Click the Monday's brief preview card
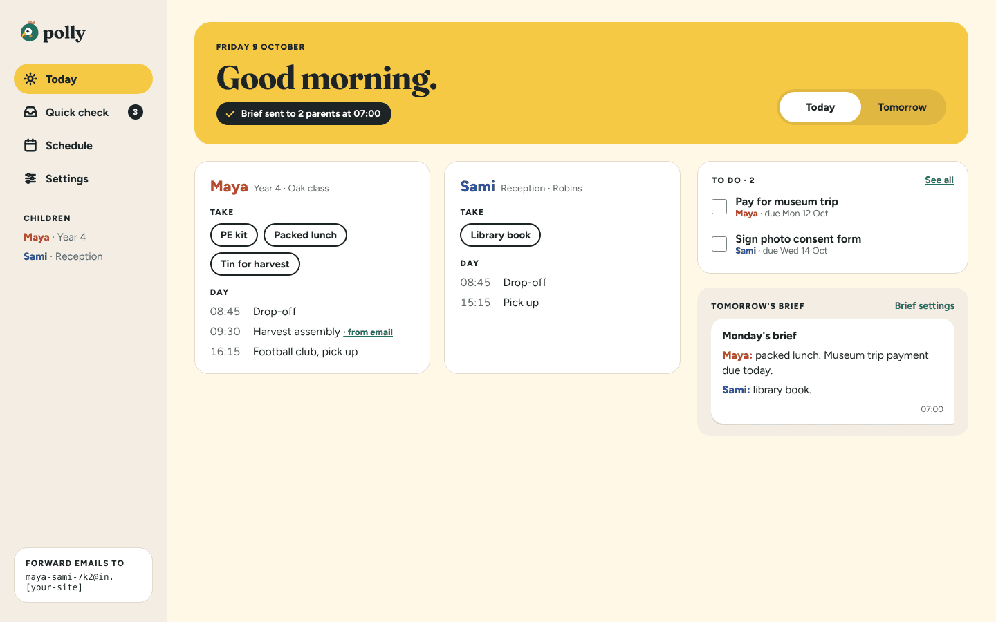Viewport: 996px width, 622px height. [x=833, y=371]
